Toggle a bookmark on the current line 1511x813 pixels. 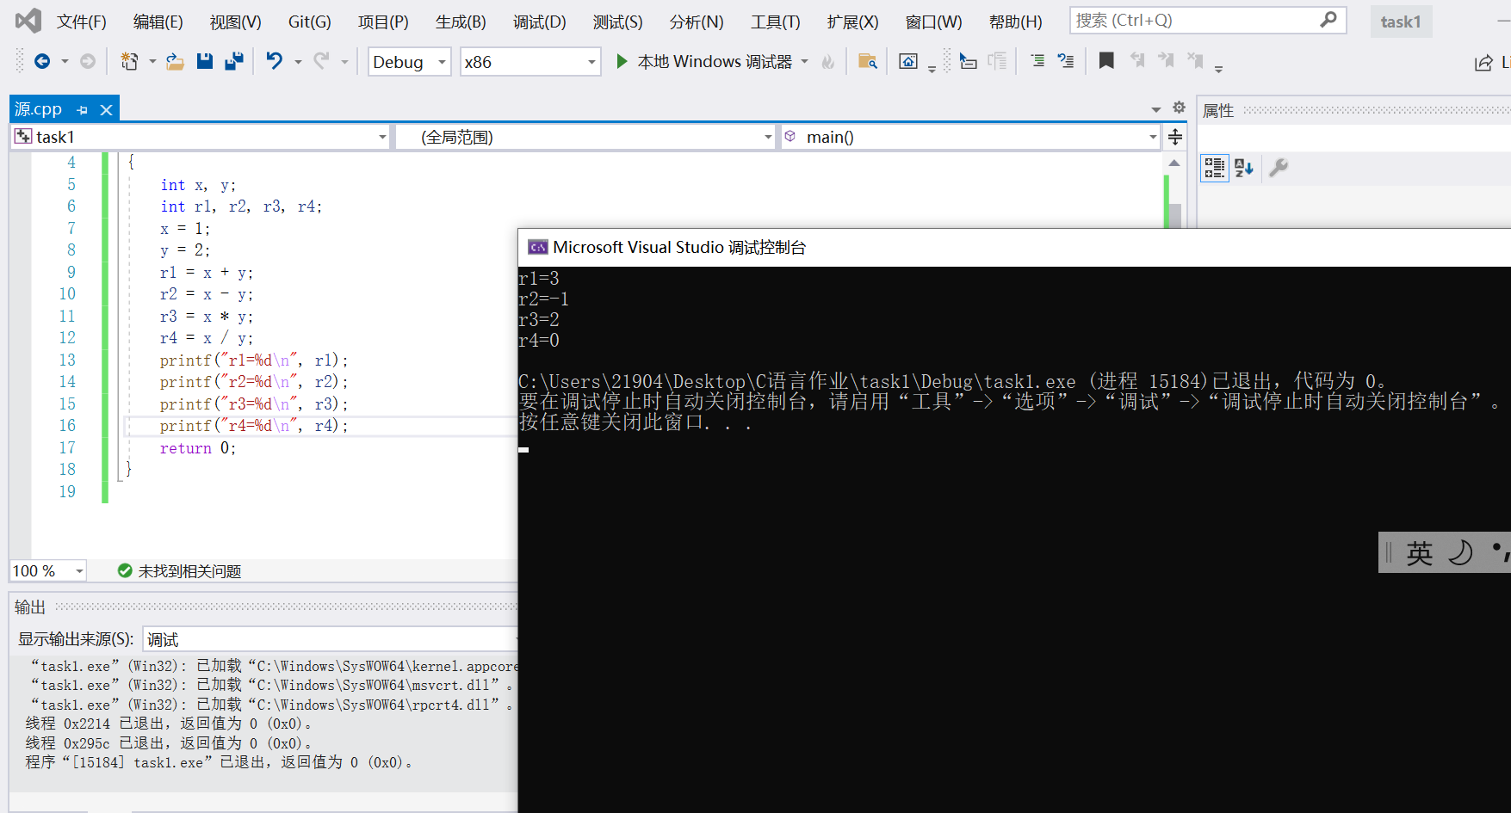click(1106, 61)
